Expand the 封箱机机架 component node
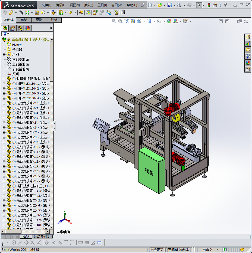The width and height of the screenshot is (252, 253). tap(4, 79)
